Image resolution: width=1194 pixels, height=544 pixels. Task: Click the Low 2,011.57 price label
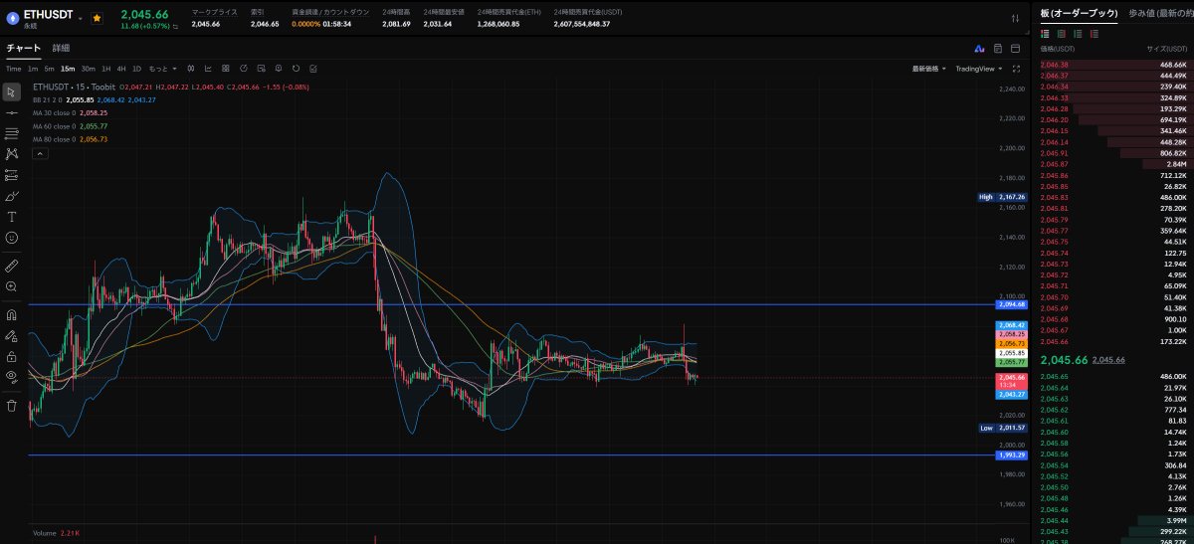coord(1002,427)
